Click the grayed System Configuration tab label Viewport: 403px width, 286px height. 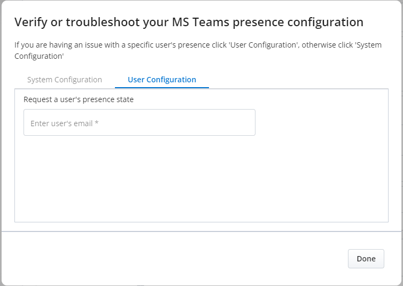click(x=64, y=80)
